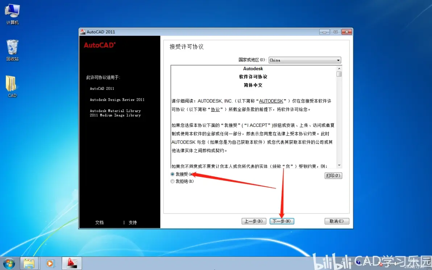Click the license text scrollbar thumb
The width and height of the screenshot is (432, 270).
(x=339, y=74)
